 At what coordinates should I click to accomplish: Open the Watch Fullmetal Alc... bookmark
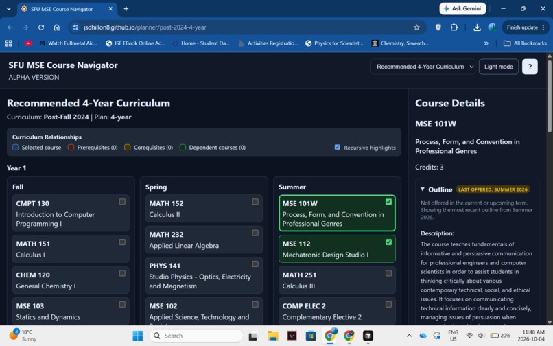point(68,43)
